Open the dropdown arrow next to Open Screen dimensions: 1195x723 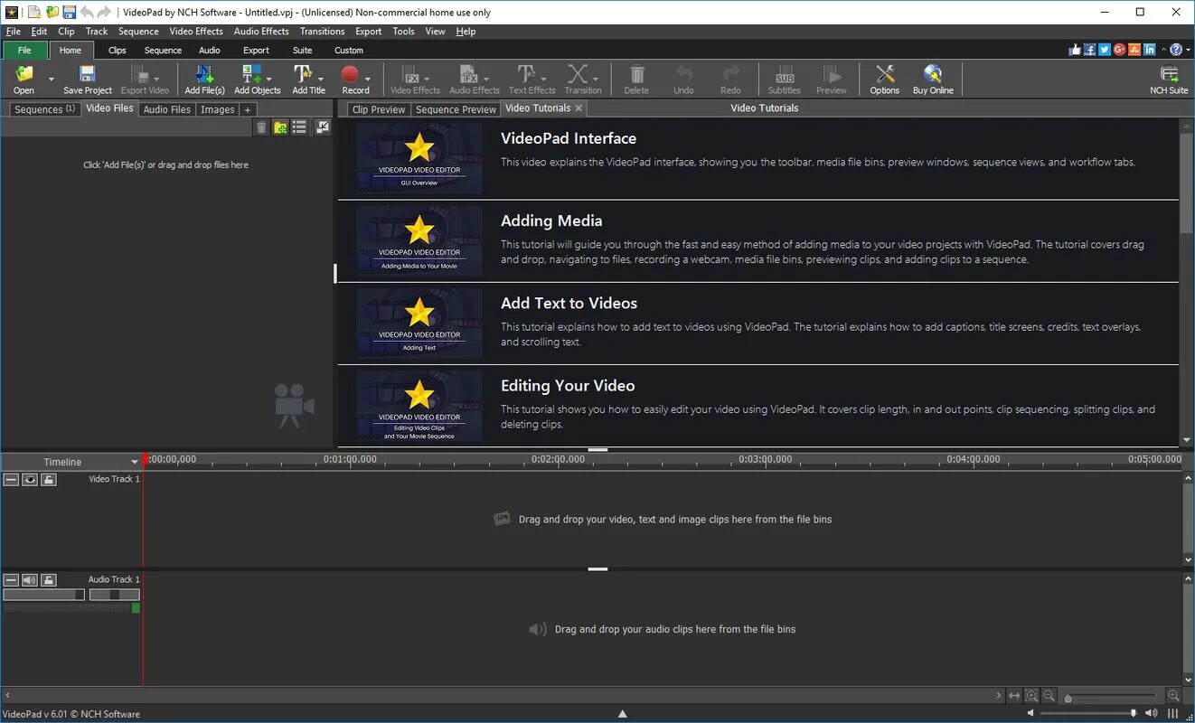(x=51, y=80)
